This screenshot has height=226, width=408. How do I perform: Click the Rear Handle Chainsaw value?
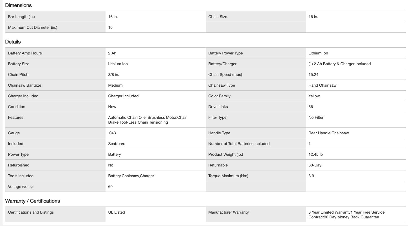(x=328, y=133)
